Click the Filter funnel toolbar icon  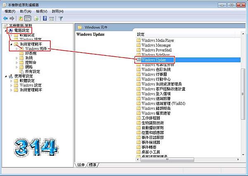tap(61, 19)
